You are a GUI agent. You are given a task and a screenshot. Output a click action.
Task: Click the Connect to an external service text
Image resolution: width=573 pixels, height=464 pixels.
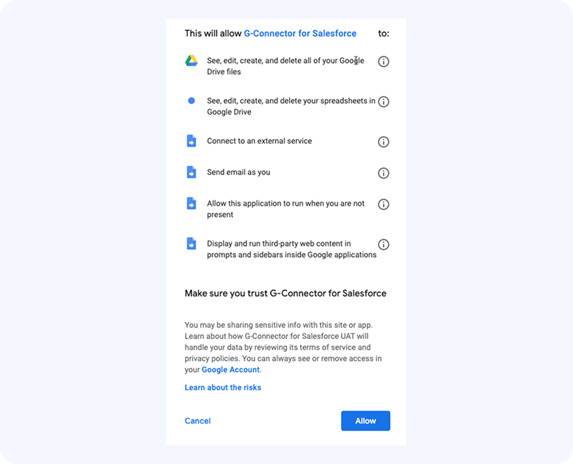point(259,141)
